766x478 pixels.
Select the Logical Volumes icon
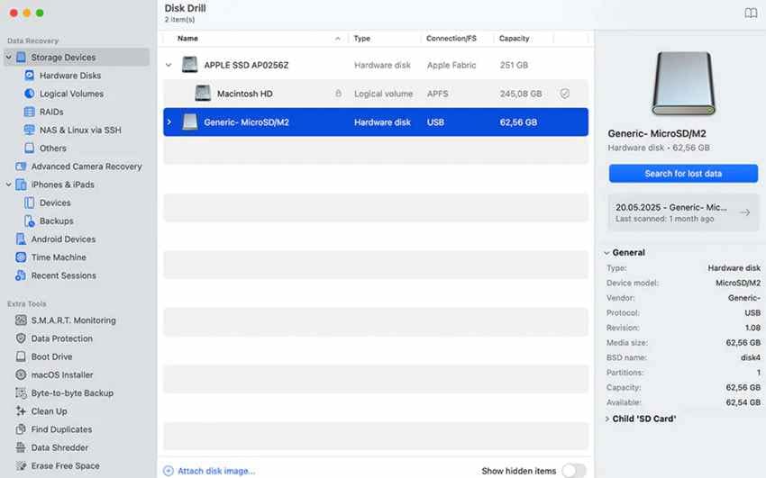click(30, 93)
